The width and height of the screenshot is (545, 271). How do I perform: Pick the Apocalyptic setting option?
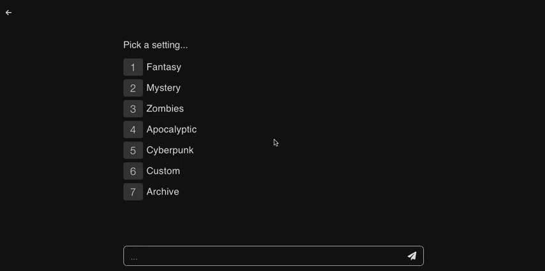[172, 130]
